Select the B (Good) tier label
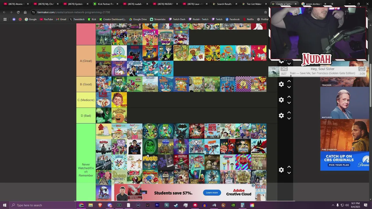 pyautogui.click(x=86, y=84)
